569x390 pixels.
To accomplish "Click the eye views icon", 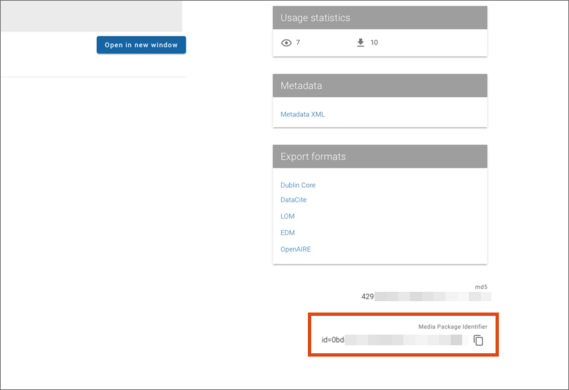I will (x=287, y=43).
